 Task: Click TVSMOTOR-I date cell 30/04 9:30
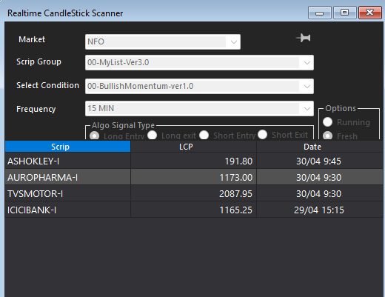320,194
